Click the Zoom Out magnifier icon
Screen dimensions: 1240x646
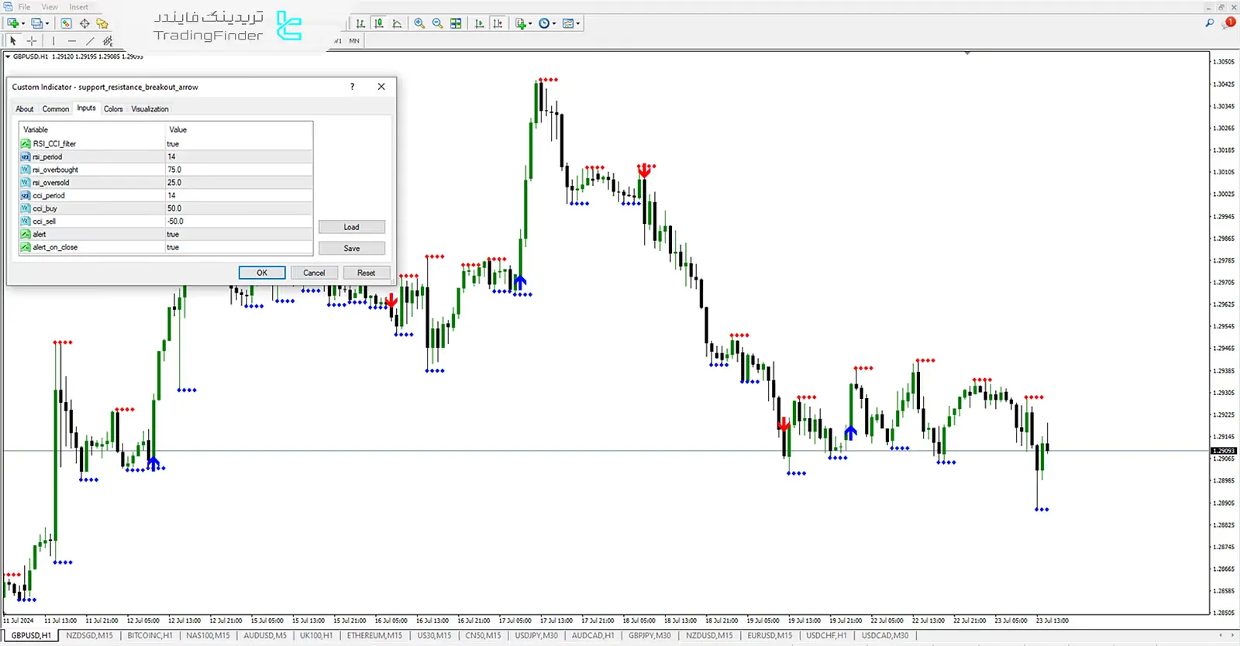click(437, 23)
